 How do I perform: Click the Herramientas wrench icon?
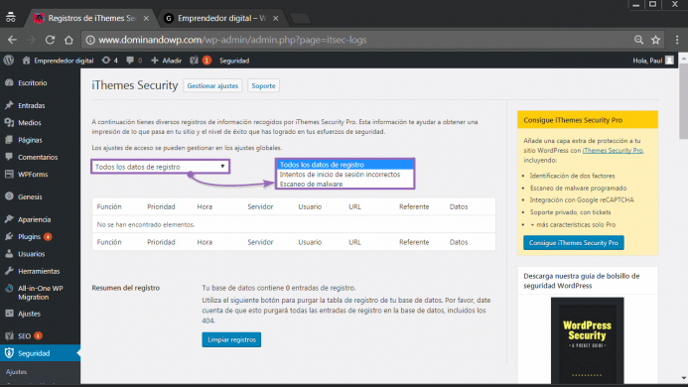point(9,271)
